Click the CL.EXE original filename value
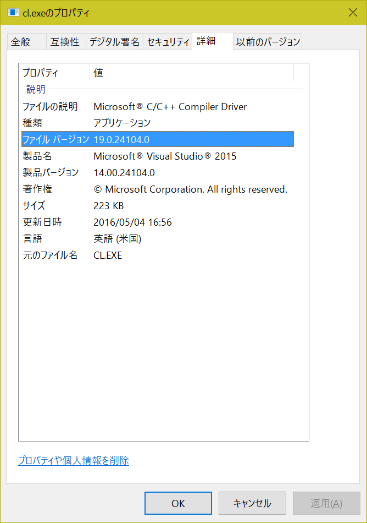This screenshot has width=367, height=523. [108, 255]
